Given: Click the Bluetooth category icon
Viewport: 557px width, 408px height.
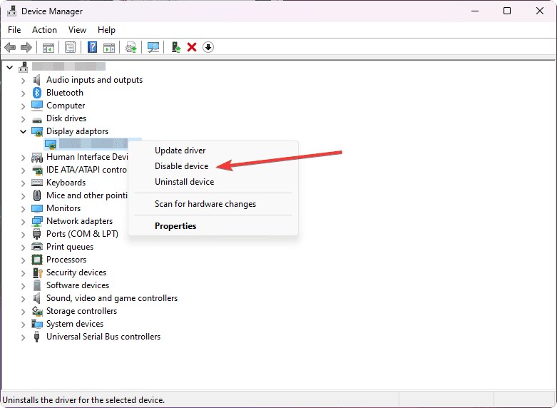Looking at the screenshot, I should click(x=37, y=93).
